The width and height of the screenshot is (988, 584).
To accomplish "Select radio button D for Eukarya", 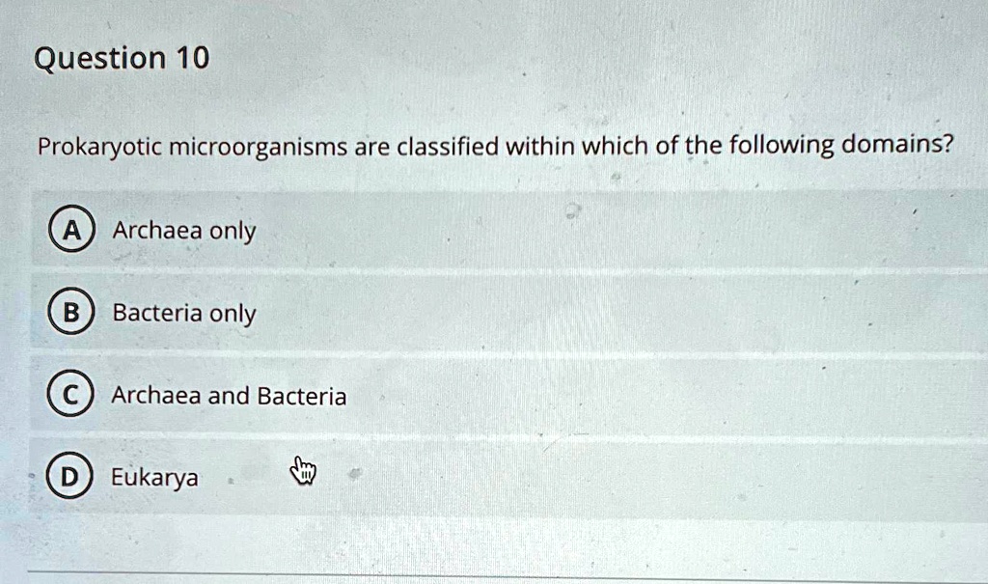I will (x=69, y=476).
